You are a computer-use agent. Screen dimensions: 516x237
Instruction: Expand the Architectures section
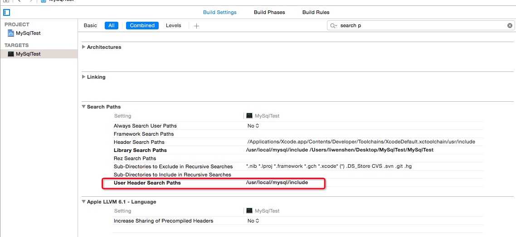(x=84, y=47)
